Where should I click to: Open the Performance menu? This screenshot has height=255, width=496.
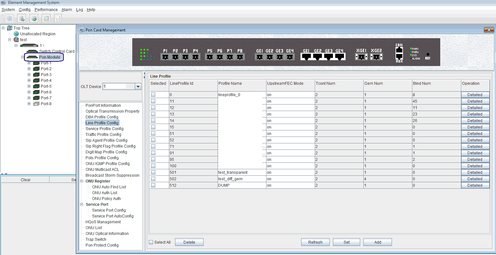[46, 10]
